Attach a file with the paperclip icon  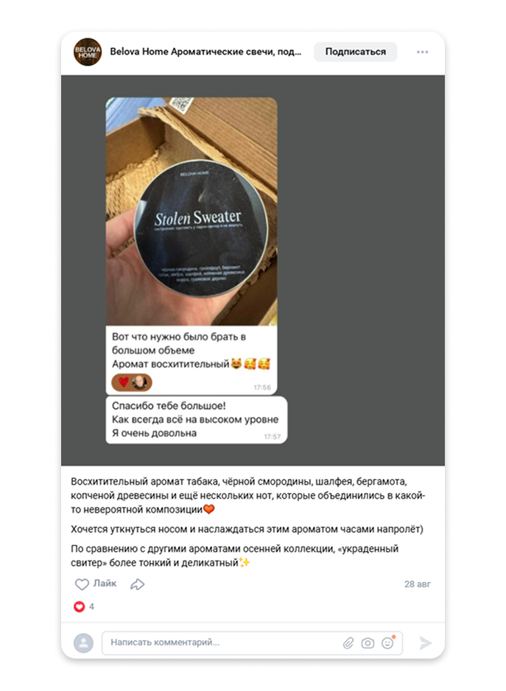pyautogui.click(x=348, y=643)
